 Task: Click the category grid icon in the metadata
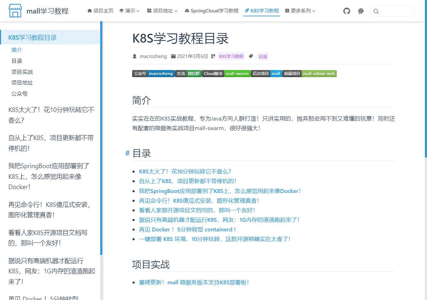click(213, 56)
